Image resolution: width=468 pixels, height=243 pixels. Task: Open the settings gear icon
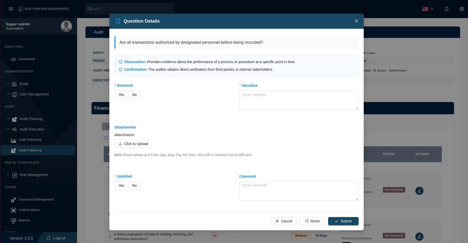(x=462, y=9)
